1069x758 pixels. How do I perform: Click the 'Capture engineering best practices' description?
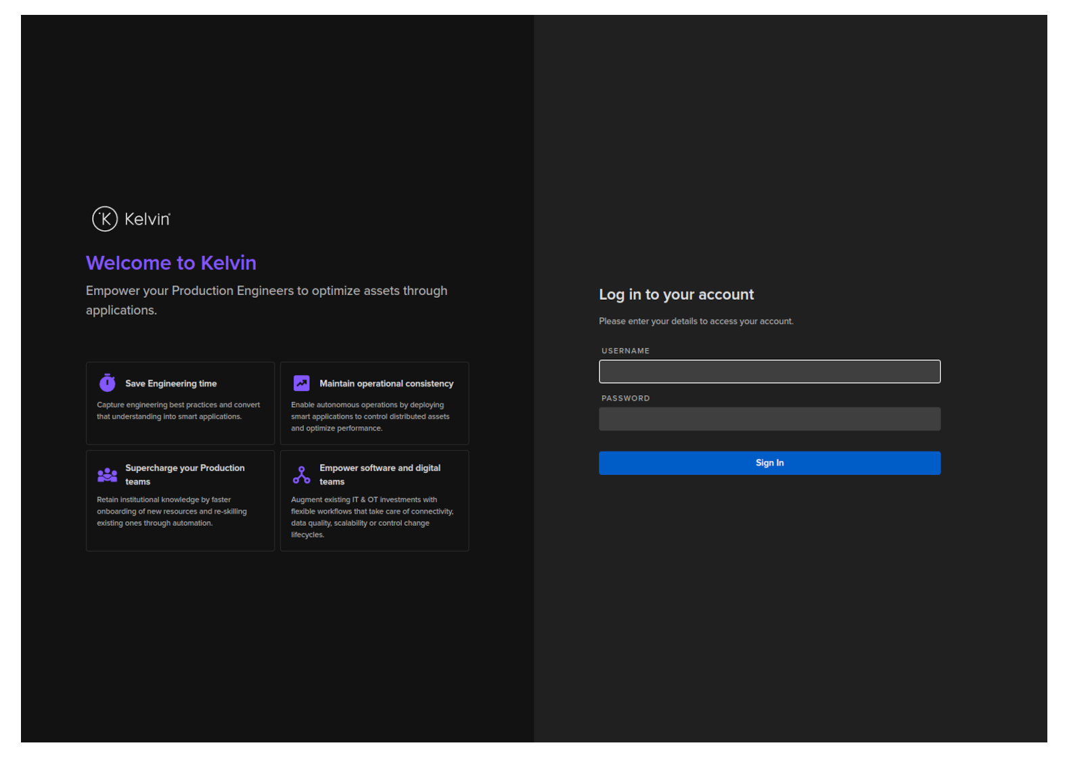178,411
